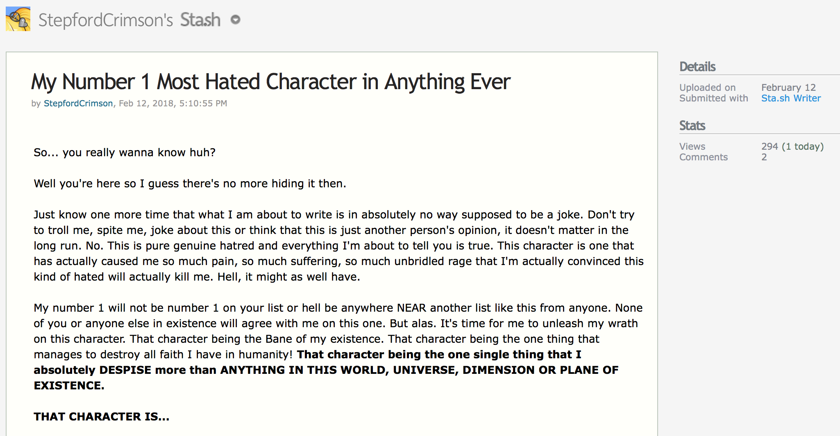Click the Stats section heading
Viewport: 840px width, 436px height.
coord(692,126)
